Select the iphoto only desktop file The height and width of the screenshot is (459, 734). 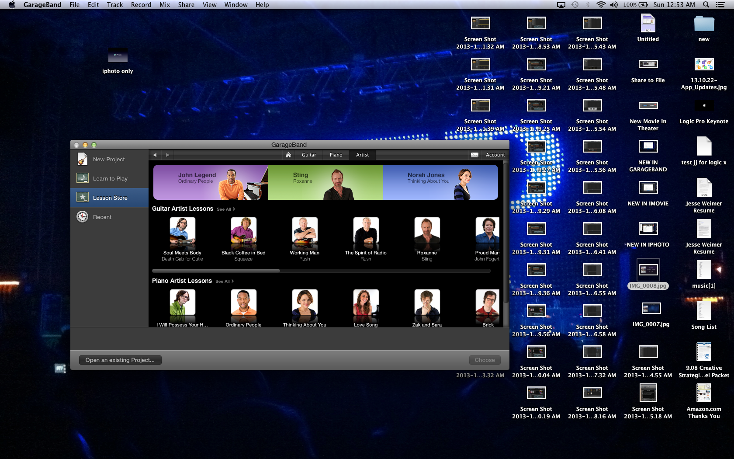click(118, 61)
